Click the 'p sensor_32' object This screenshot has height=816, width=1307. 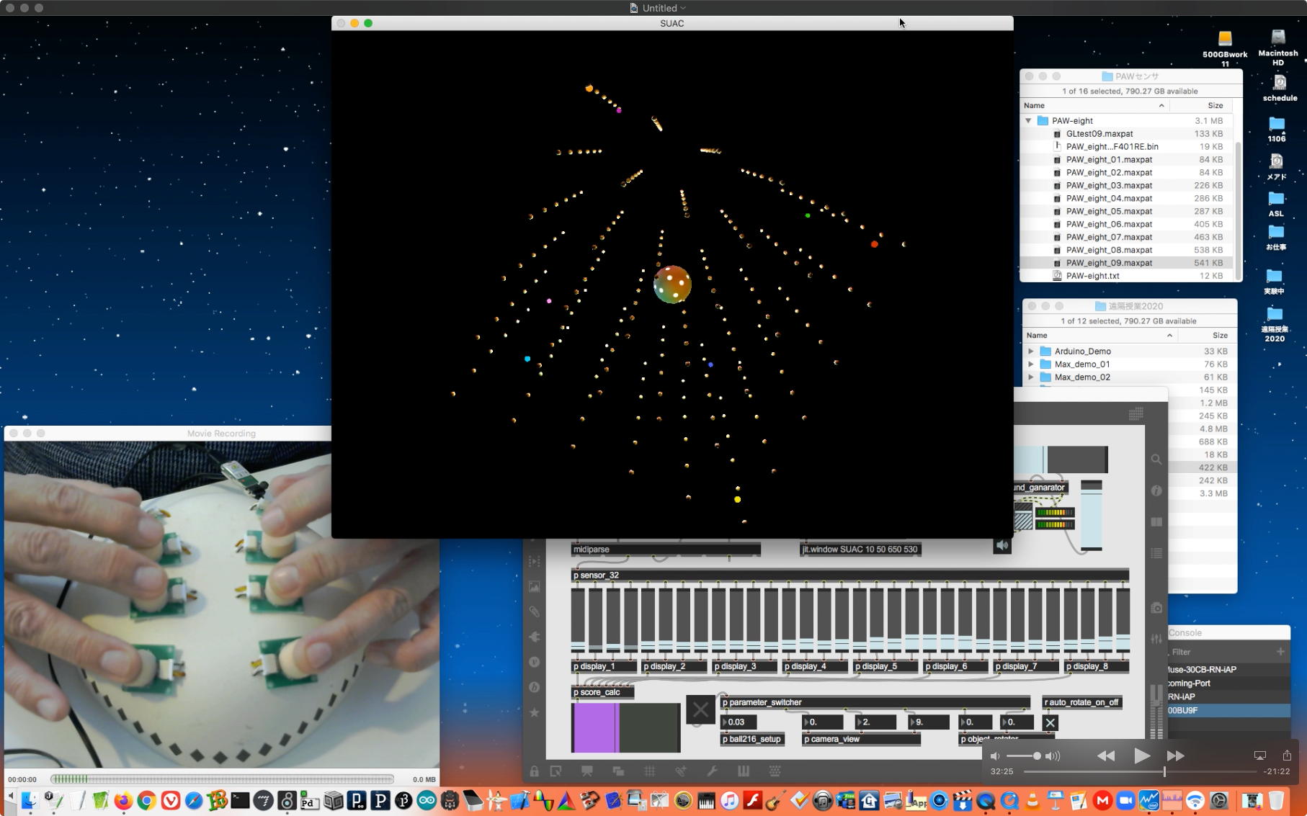click(850, 575)
